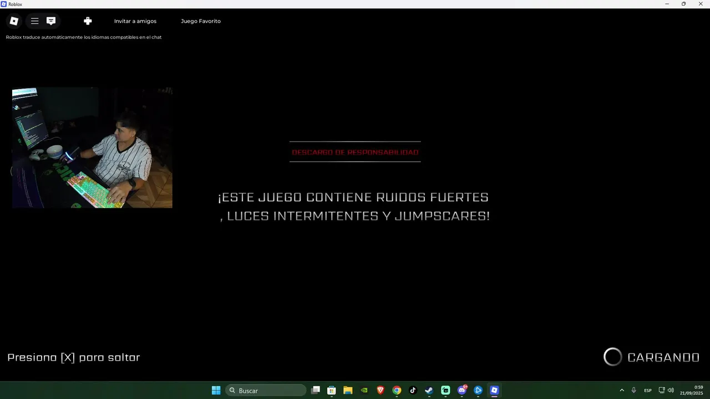Open Microsoft Store from taskbar
The width and height of the screenshot is (710, 399).
332,390
